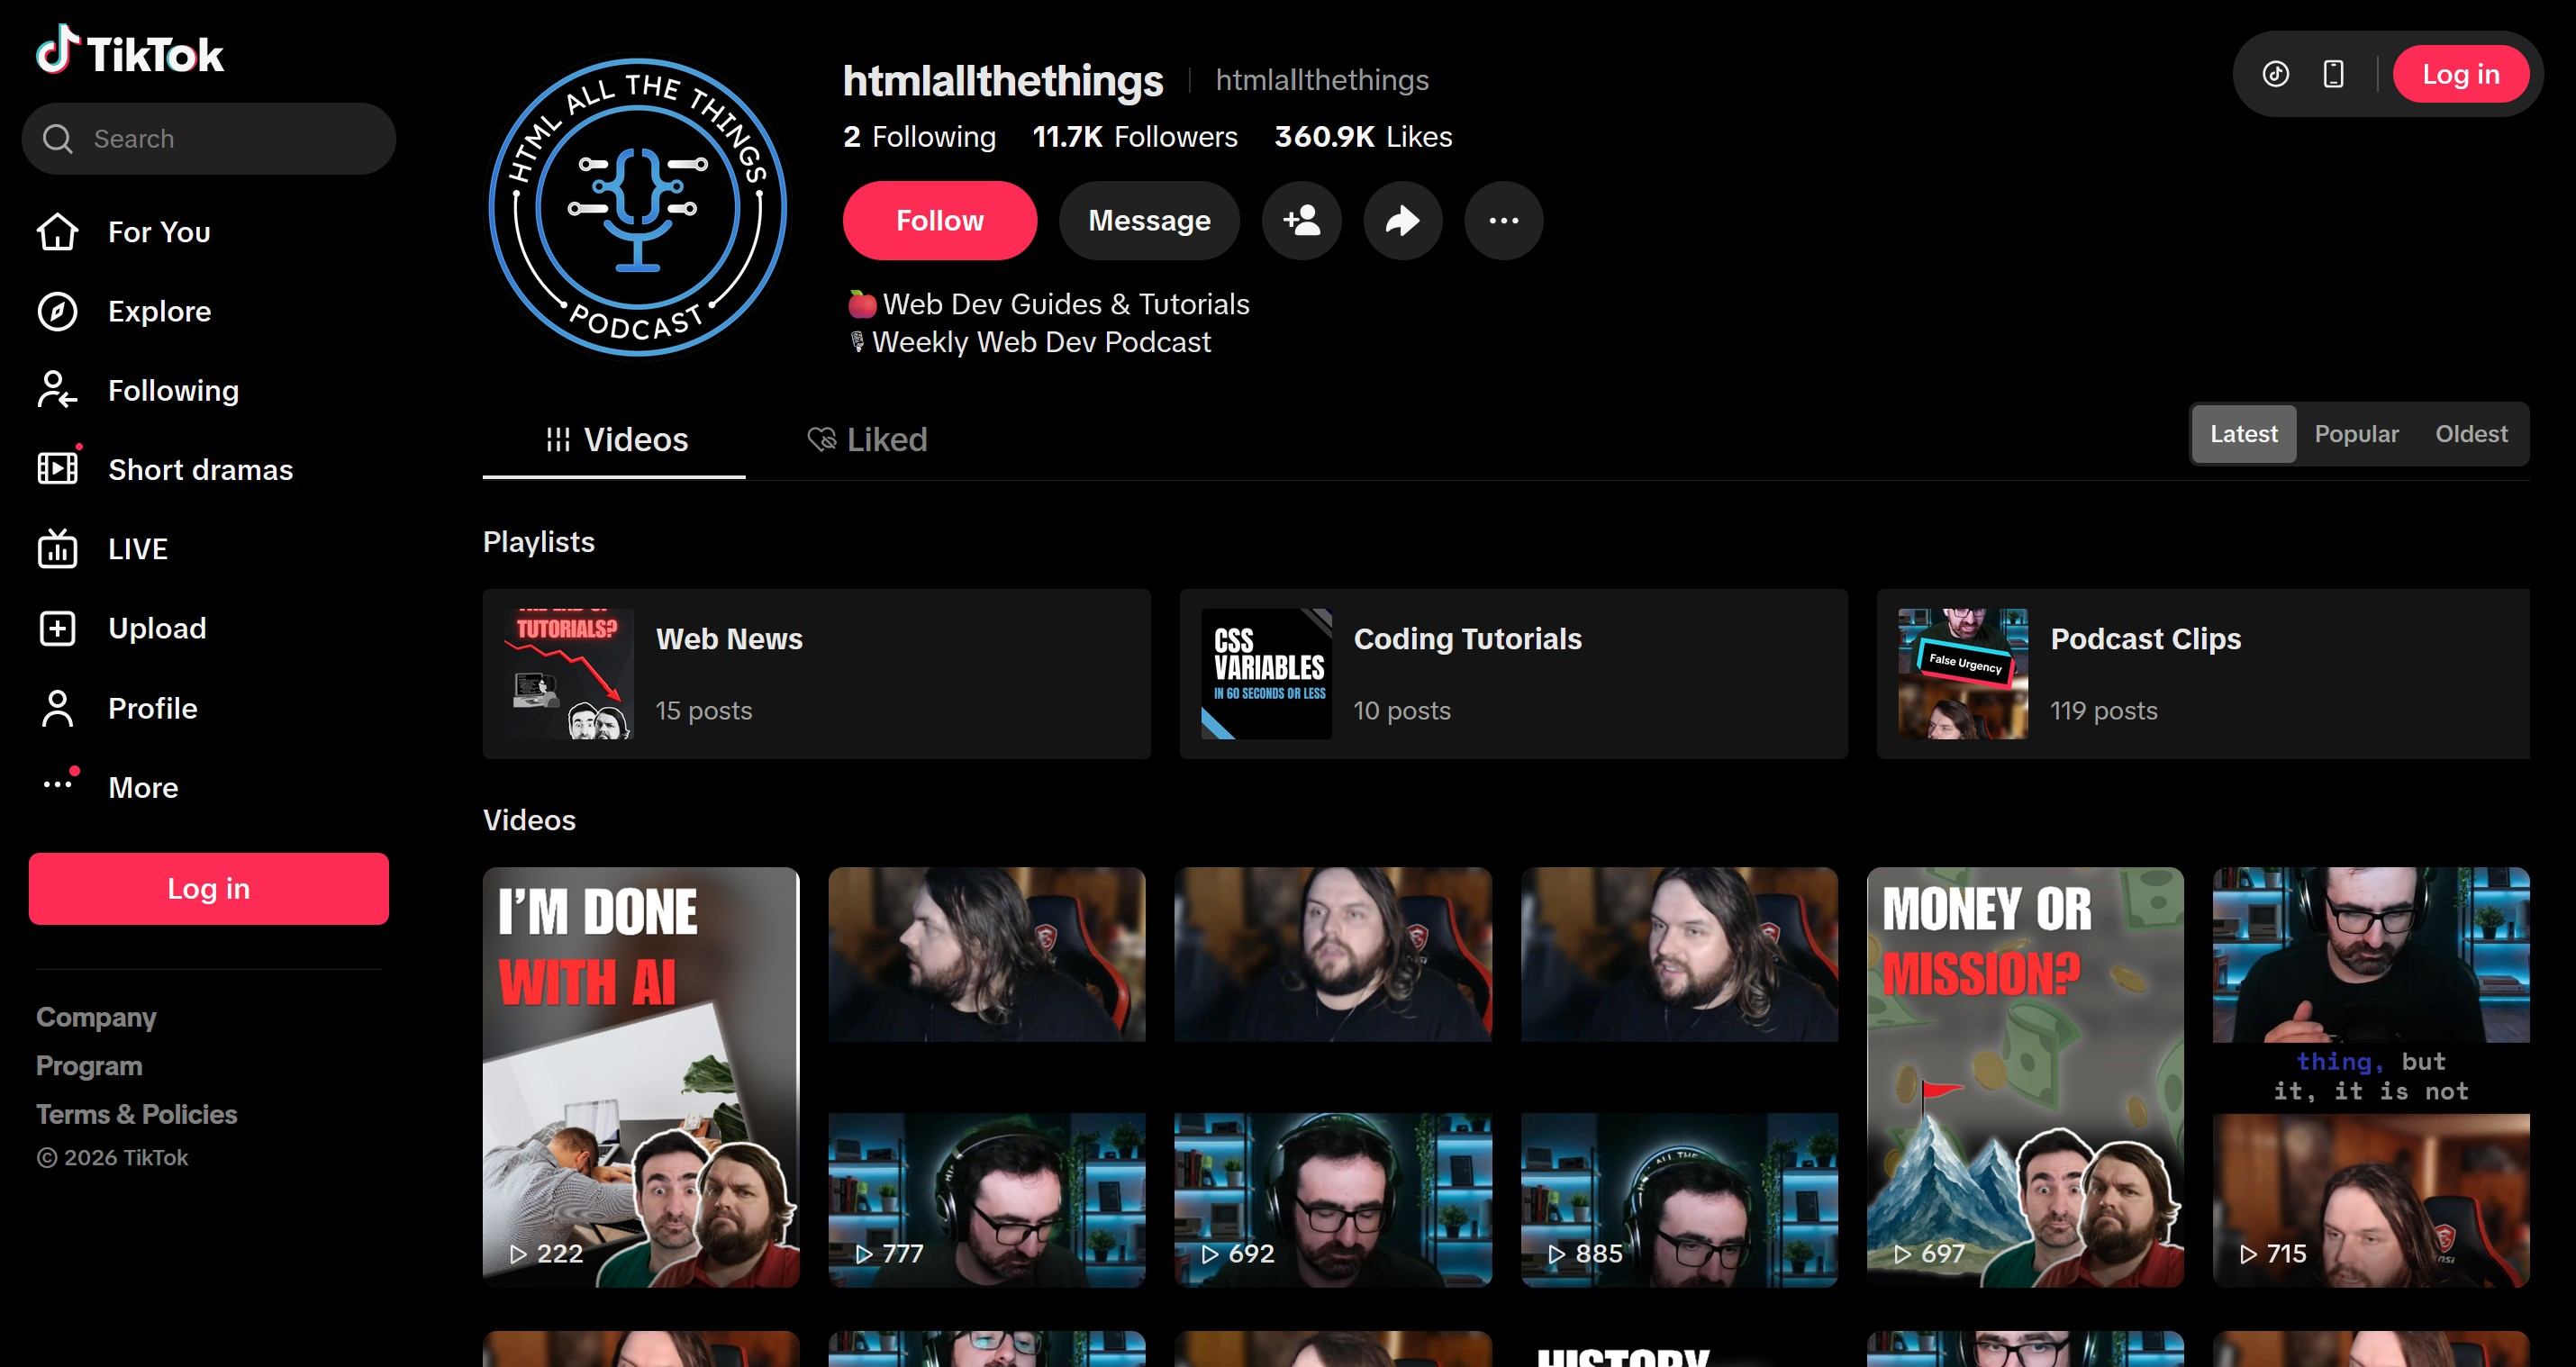This screenshot has width=2576, height=1367.
Task: Click the 119 posts label
Action: point(2104,711)
